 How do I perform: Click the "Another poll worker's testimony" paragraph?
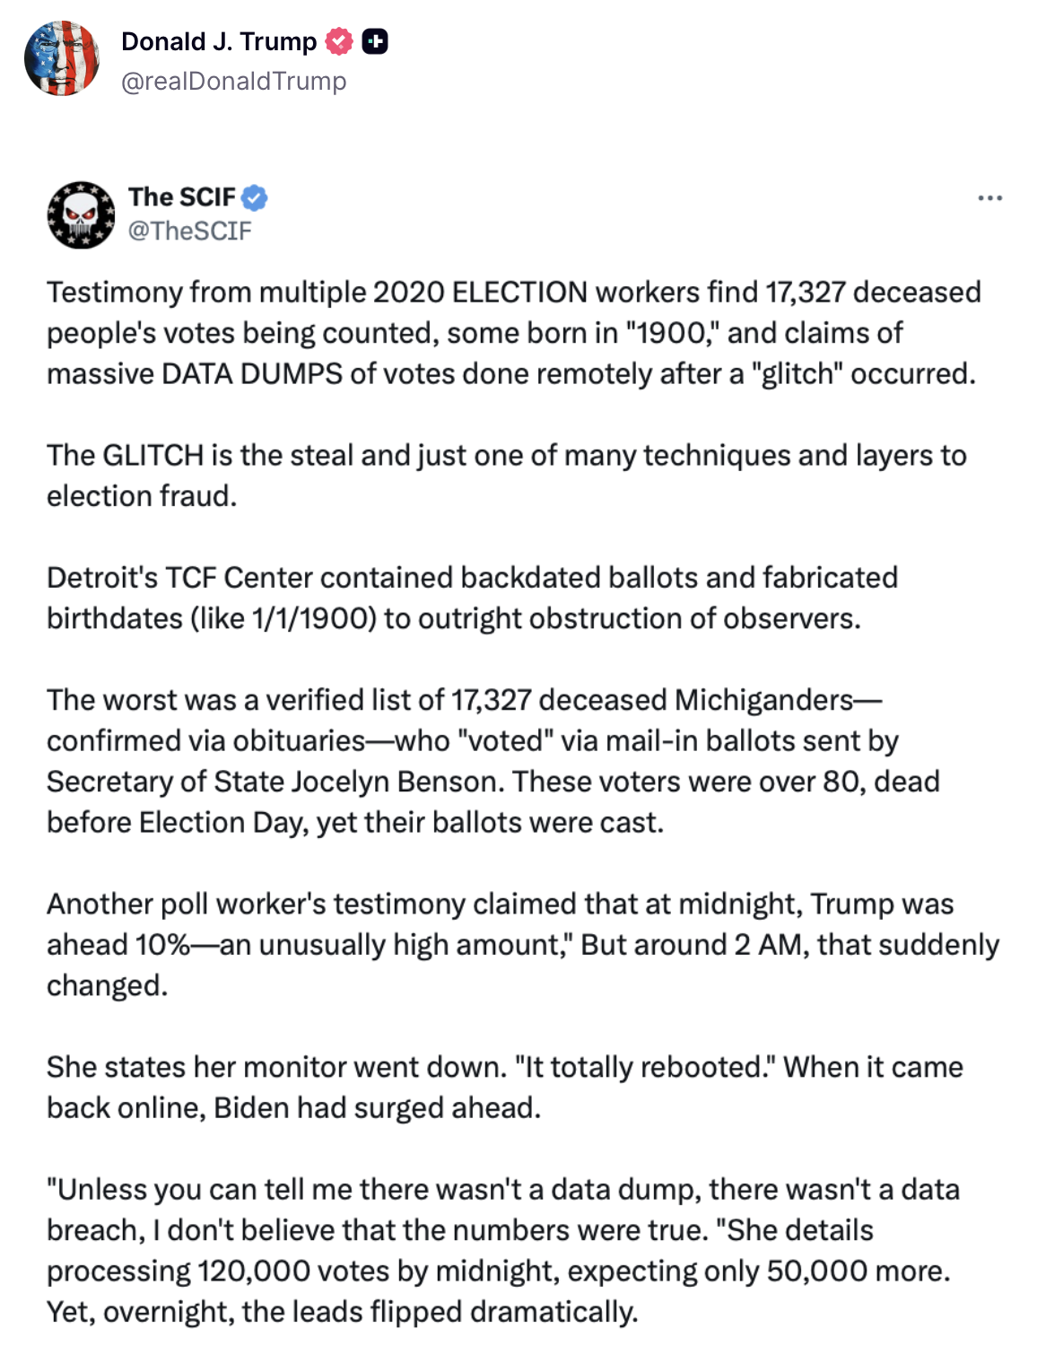coord(522,944)
